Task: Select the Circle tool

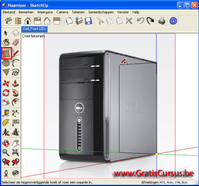Action: (6, 63)
